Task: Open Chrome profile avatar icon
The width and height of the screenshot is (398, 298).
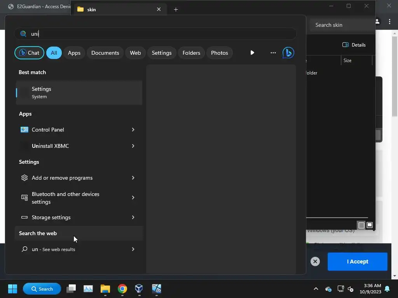Action: click(378, 22)
